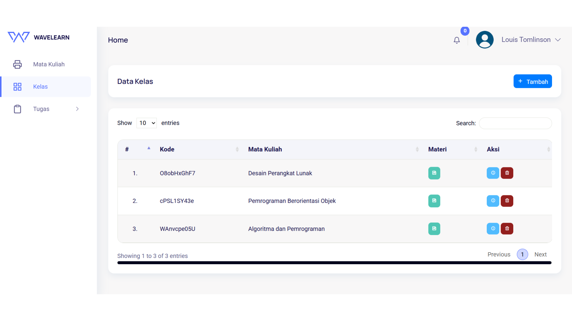This screenshot has width=572, height=321.
Task: Delete the Algoritma dan Pemrograman class
Action: pyautogui.click(x=507, y=229)
